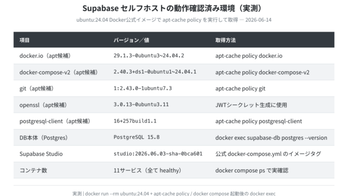Screen dimensions: 348x196
Task: Select the docker compose ps で実確認 cell
Action: (x=252, y=170)
